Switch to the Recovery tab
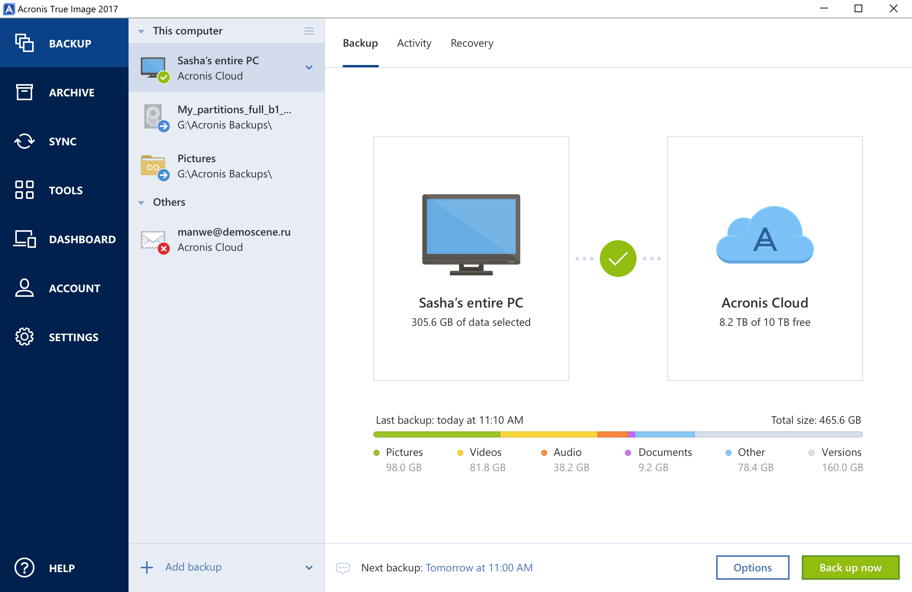The width and height of the screenshot is (912, 592). [x=472, y=43]
